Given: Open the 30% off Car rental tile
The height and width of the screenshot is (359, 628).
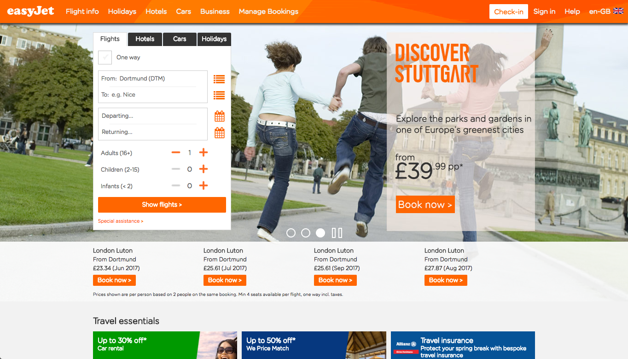Looking at the screenshot, I should (165, 345).
